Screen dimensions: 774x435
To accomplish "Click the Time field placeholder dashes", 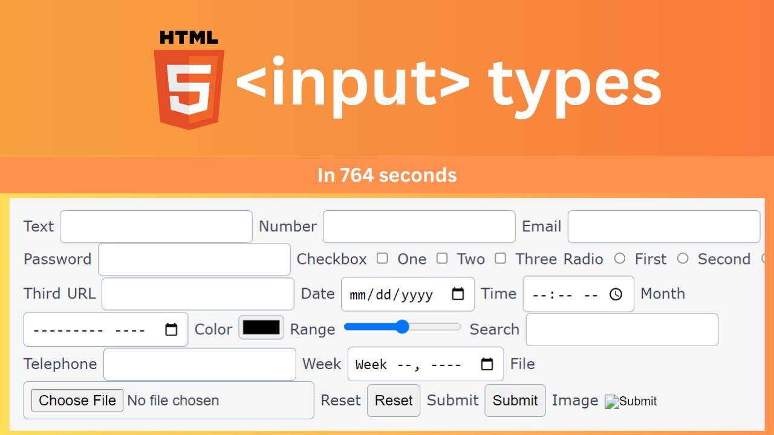I will click(x=565, y=294).
